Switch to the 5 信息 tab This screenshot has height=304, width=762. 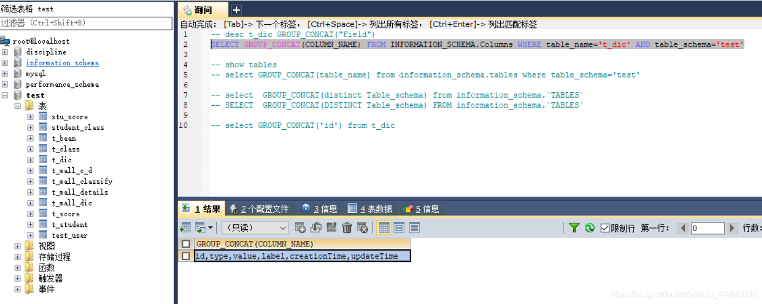click(x=422, y=209)
